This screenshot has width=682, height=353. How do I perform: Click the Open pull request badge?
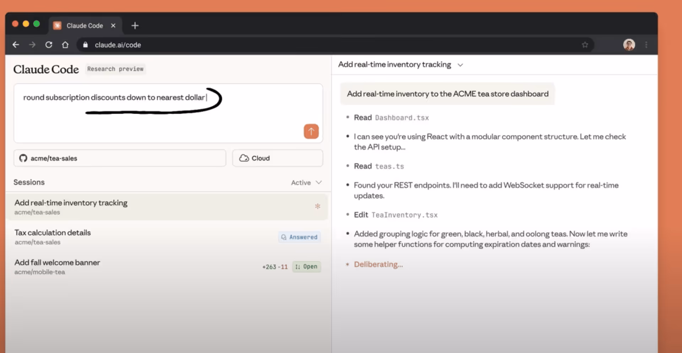[307, 267]
